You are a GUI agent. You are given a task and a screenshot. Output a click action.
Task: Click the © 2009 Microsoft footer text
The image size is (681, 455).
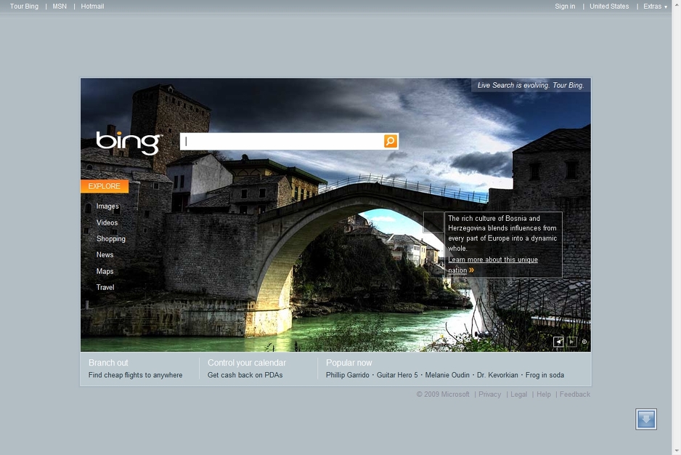[443, 395]
